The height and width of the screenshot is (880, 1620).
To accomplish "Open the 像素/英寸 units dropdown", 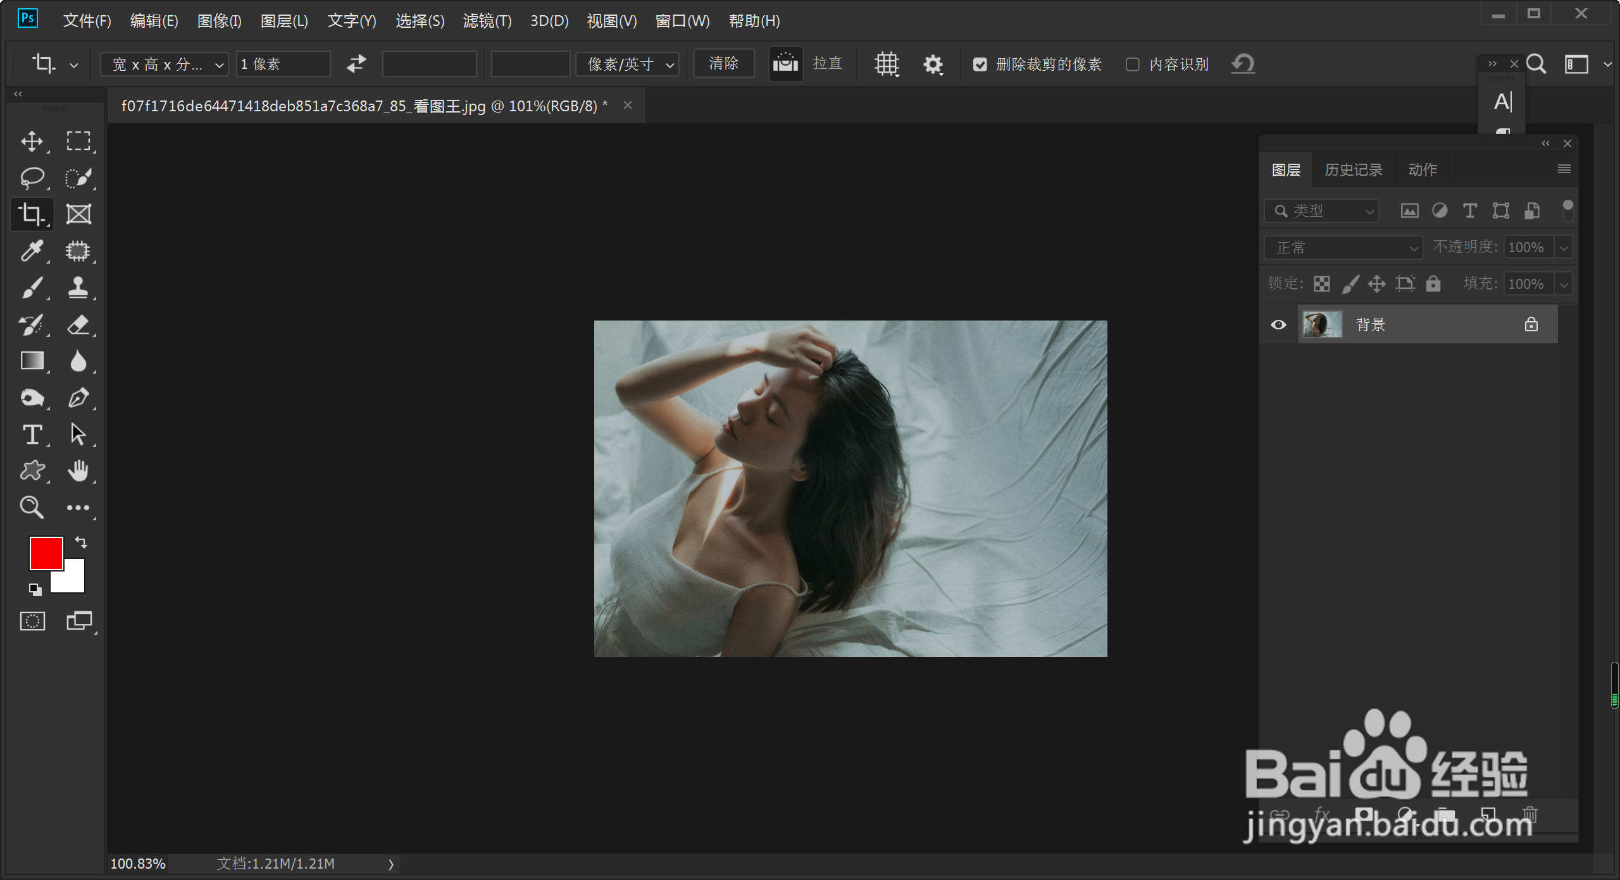I will pyautogui.click(x=627, y=64).
